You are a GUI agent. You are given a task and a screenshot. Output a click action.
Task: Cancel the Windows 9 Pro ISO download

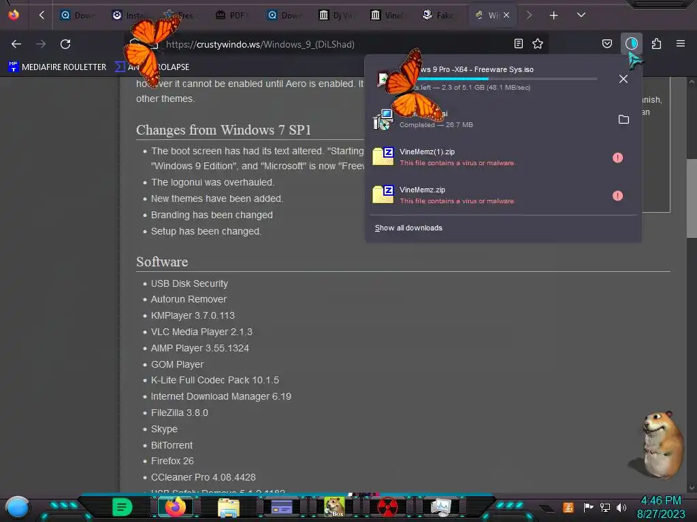tap(623, 79)
